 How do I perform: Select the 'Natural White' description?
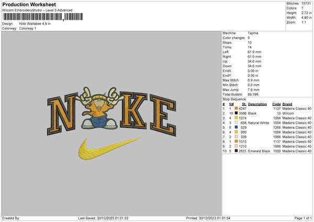(259, 123)
